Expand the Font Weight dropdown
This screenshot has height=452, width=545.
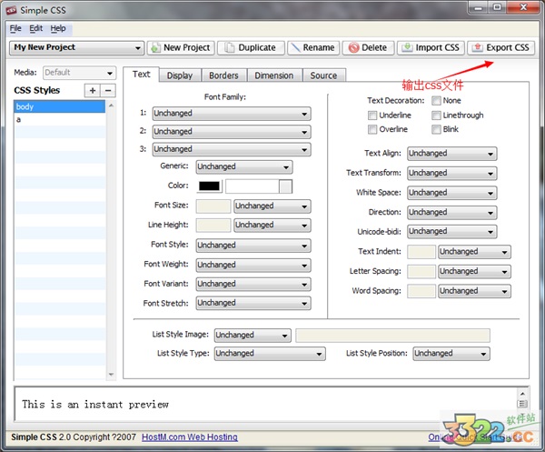(x=253, y=265)
